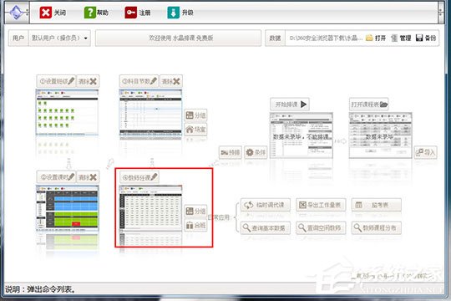Click the 导入 import button
Image resolution: width=451 pixels, height=301 pixels.
click(426, 152)
